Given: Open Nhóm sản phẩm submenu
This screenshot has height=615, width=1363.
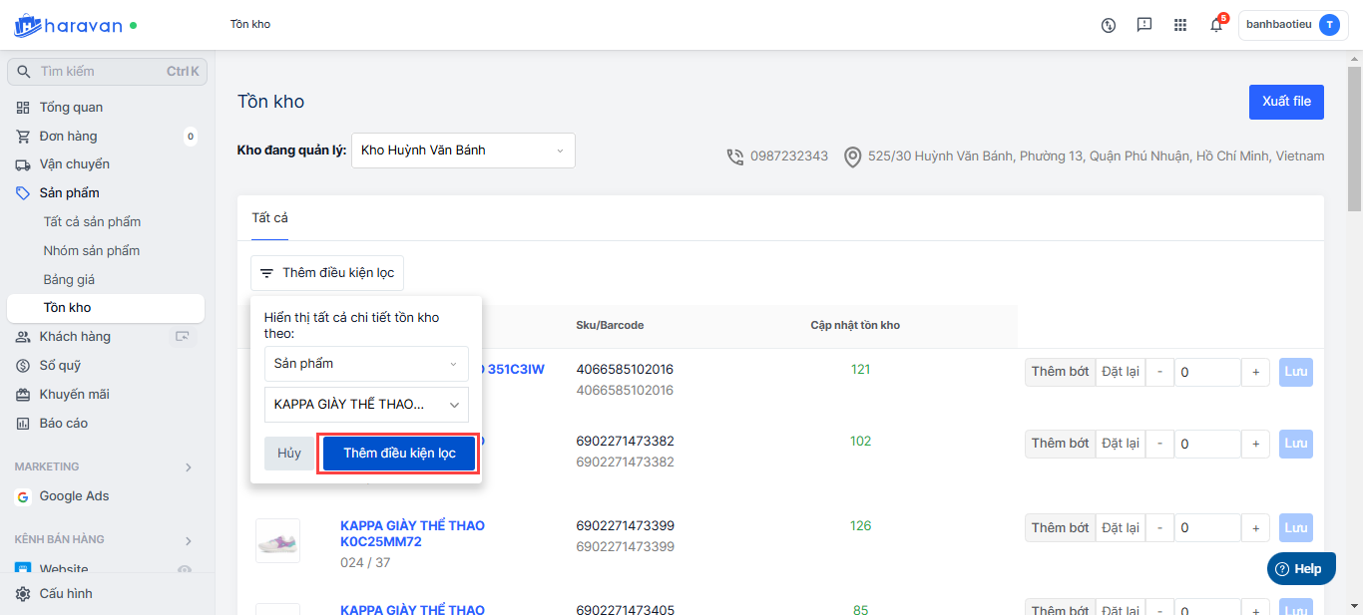Looking at the screenshot, I should click(x=92, y=250).
